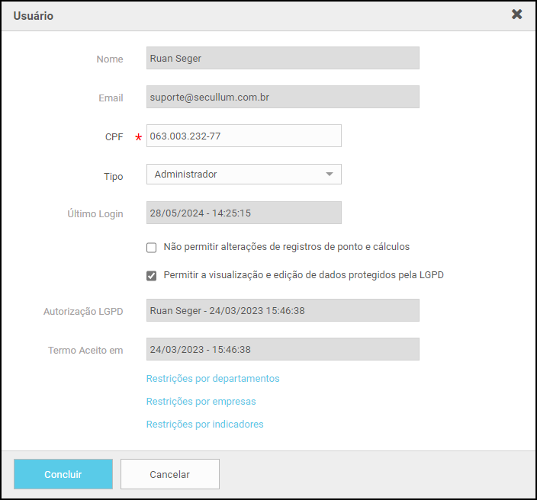The height and width of the screenshot is (500, 537).
Task: Select the Autorização LGPD field
Action: 282,310
